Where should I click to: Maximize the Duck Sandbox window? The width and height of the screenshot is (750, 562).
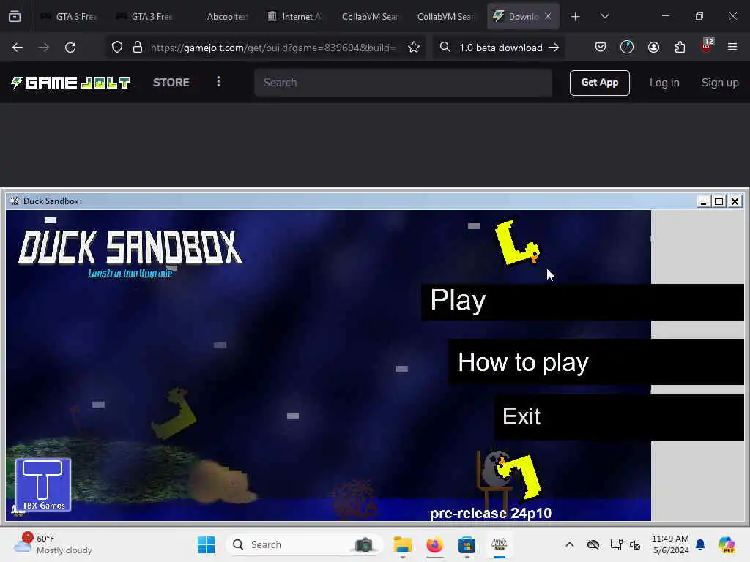pyautogui.click(x=719, y=201)
